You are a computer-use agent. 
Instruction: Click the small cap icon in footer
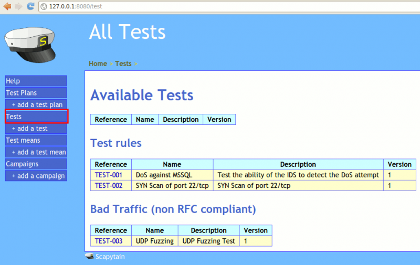pos(89,257)
